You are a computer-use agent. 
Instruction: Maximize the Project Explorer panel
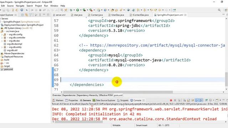tap(48, 15)
